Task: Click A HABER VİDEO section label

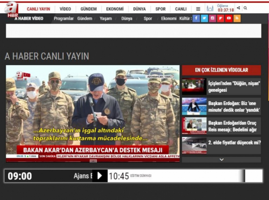Action: click(x=29, y=18)
